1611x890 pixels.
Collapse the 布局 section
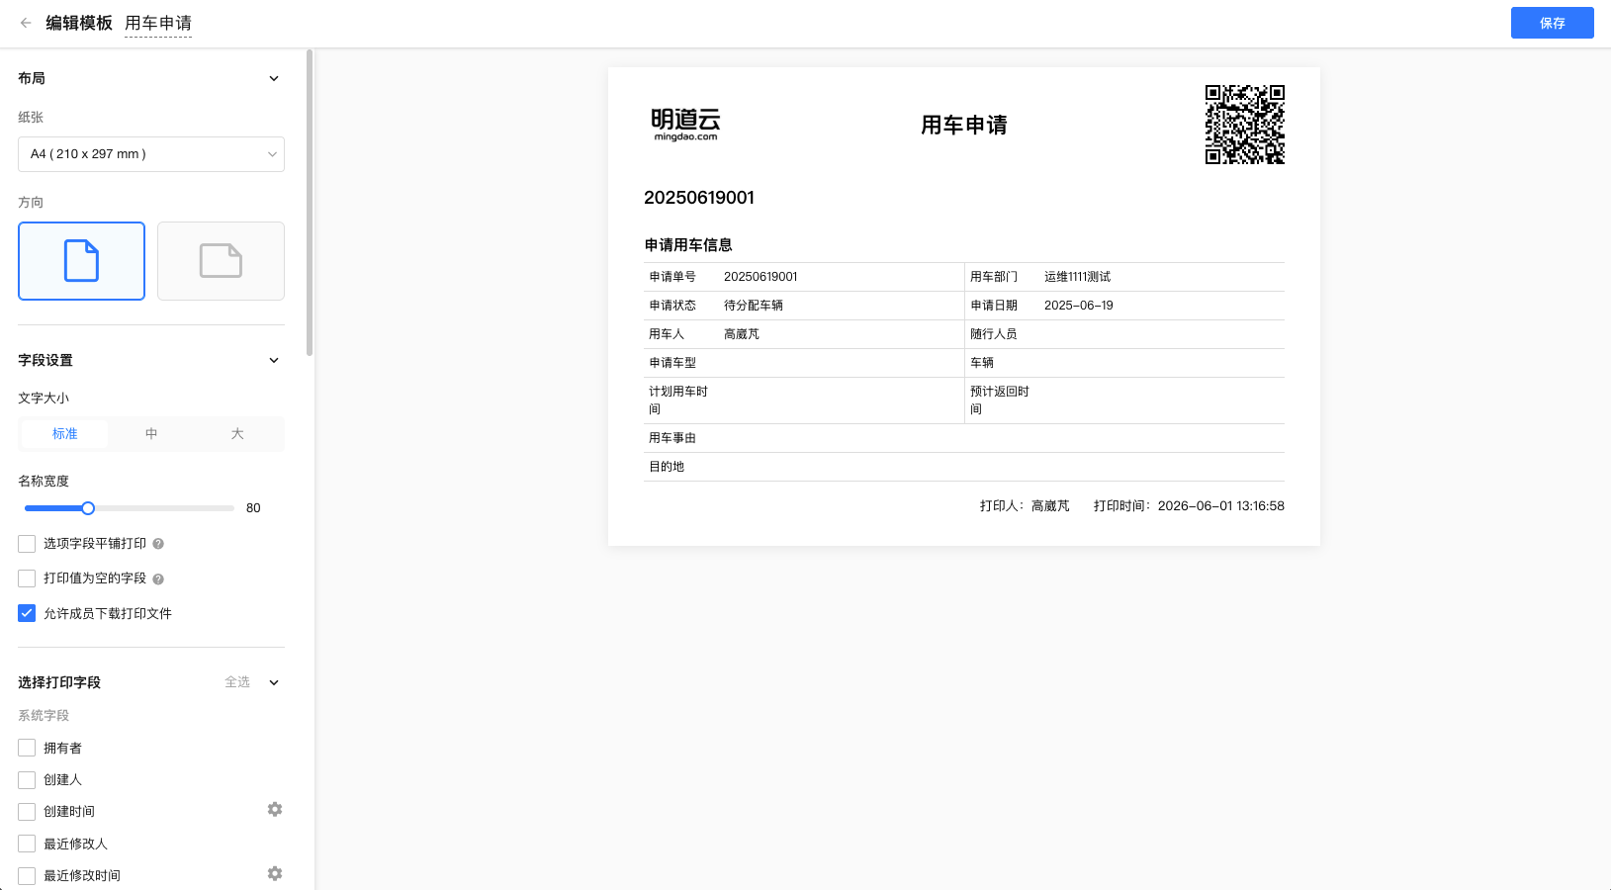(274, 78)
